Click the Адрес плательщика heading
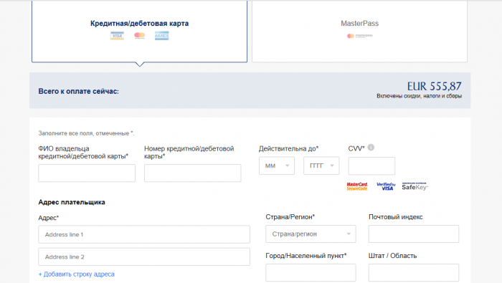Viewport: 502px width, 283px height. [x=72, y=202]
